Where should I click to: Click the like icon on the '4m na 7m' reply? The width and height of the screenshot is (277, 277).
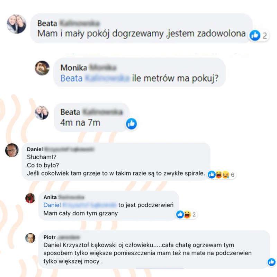pyautogui.click(x=132, y=124)
